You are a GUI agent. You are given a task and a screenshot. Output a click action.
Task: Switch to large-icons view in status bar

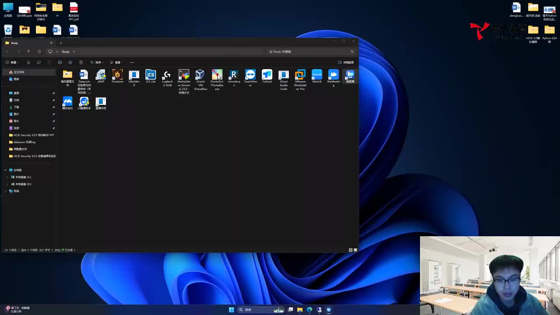tap(355, 250)
